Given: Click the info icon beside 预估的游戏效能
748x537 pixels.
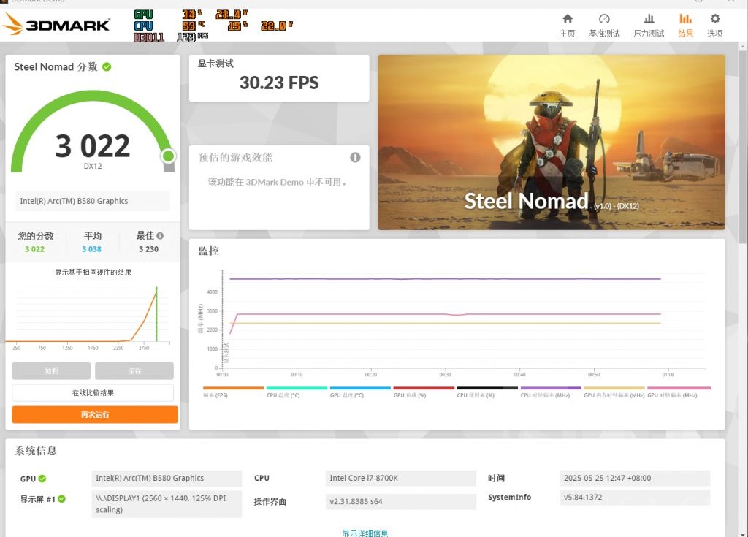Looking at the screenshot, I should pos(355,157).
